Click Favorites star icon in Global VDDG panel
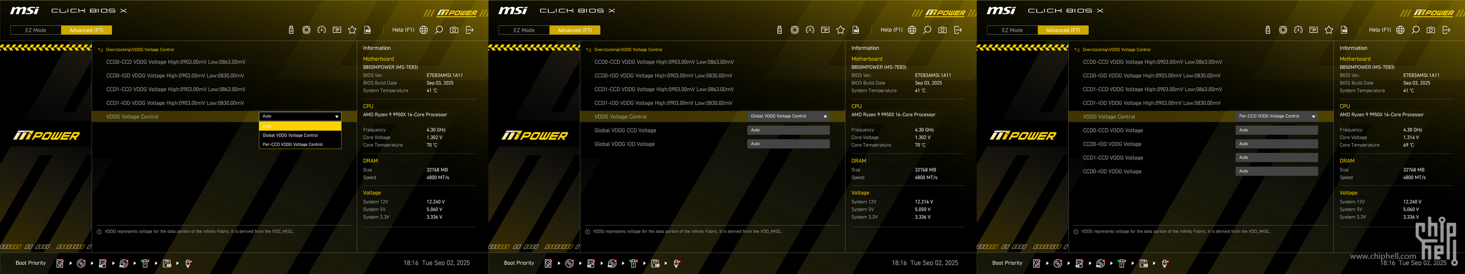The height and width of the screenshot is (274, 1465). [840, 30]
